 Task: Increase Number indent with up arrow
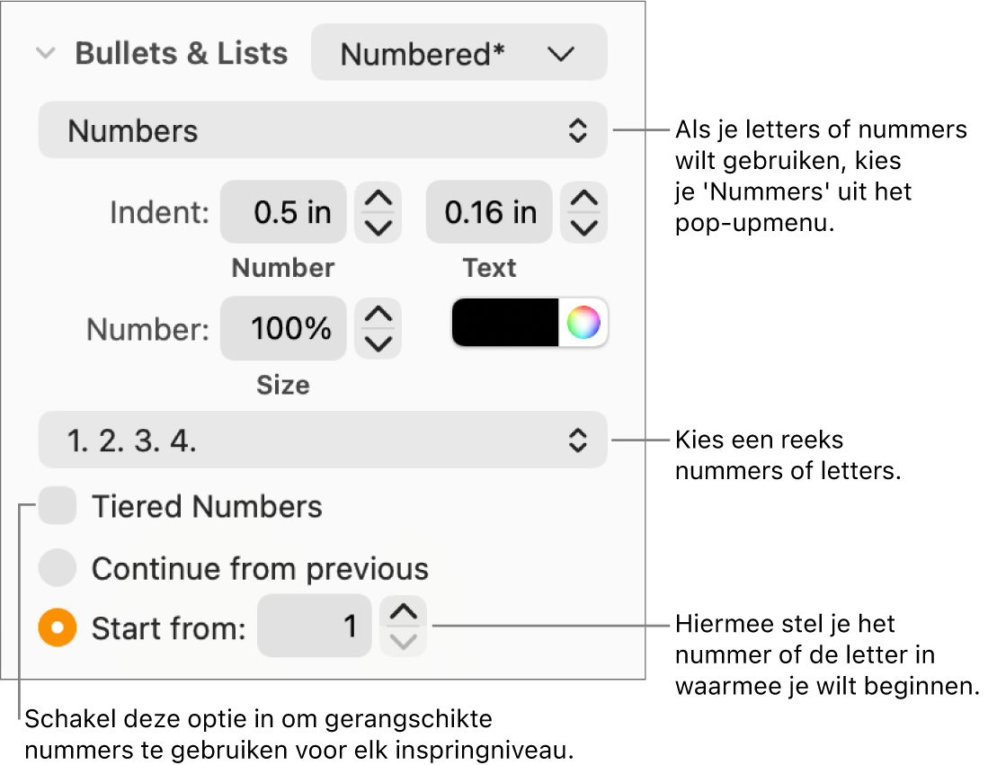378,199
